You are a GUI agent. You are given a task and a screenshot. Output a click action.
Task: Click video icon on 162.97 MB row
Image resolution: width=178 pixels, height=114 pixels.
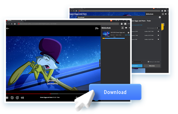pos(158,39)
